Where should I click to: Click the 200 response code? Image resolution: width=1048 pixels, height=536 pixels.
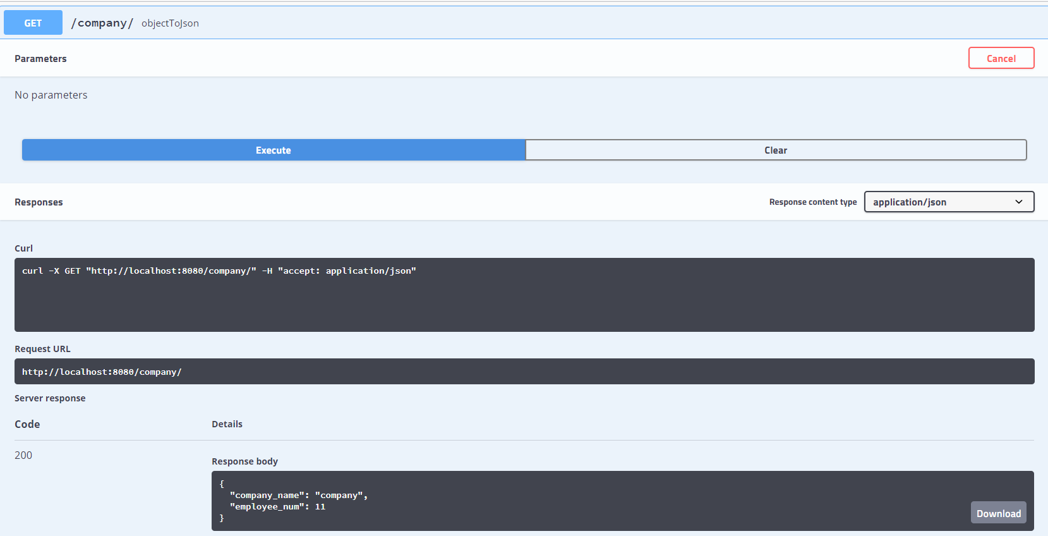coord(23,455)
